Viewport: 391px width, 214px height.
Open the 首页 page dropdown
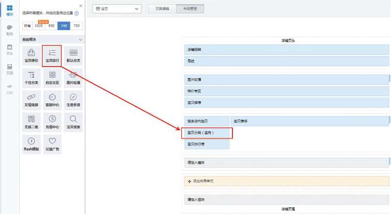click(117, 9)
